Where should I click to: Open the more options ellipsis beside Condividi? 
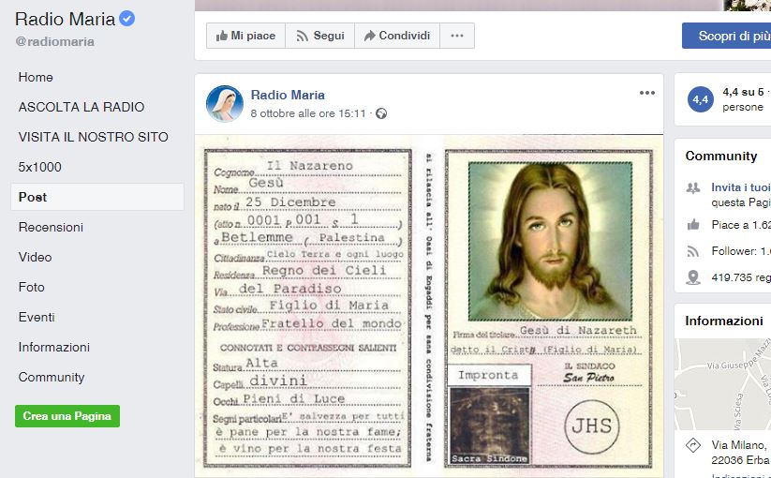coord(457,36)
